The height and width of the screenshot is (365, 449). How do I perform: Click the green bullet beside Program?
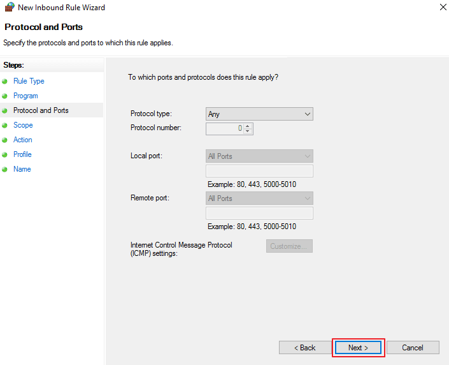[x=4, y=96]
